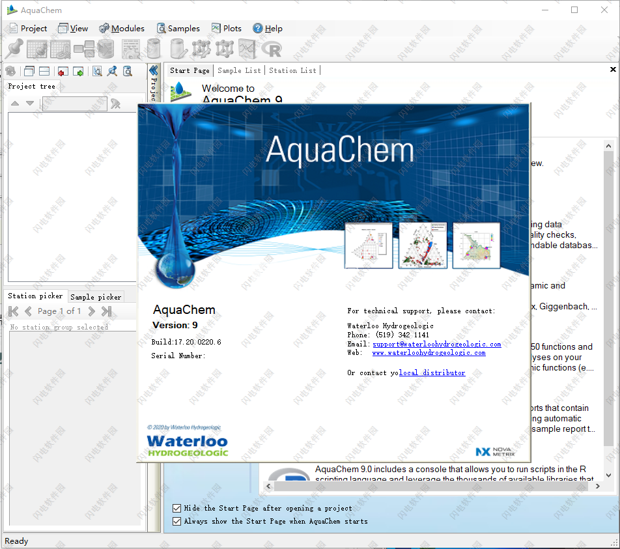Click the Nova Metrix logo on the splash screen
The image size is (620, 549).
coord(496,451)
